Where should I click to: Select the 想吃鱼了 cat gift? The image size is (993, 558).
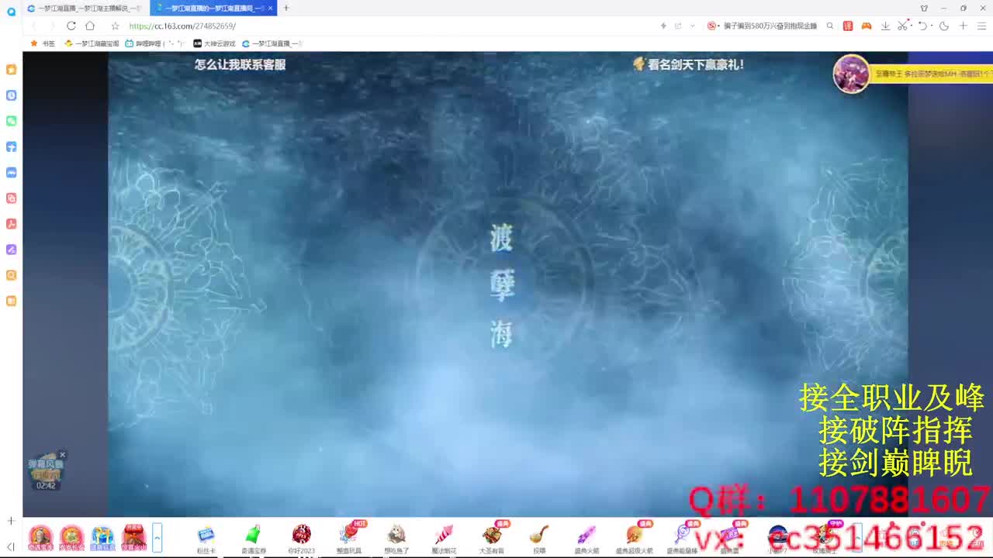396,539
